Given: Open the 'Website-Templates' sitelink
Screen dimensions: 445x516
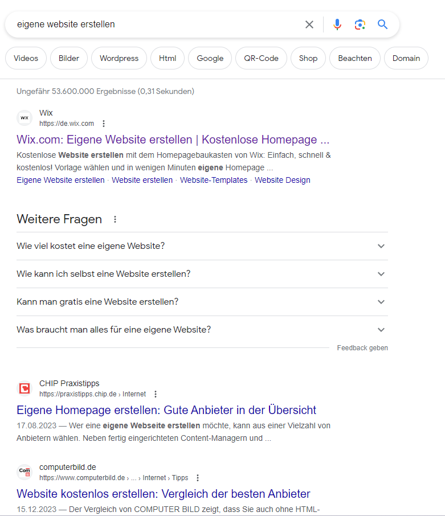Looking at the screenshot, I should (x=214, y=180).
